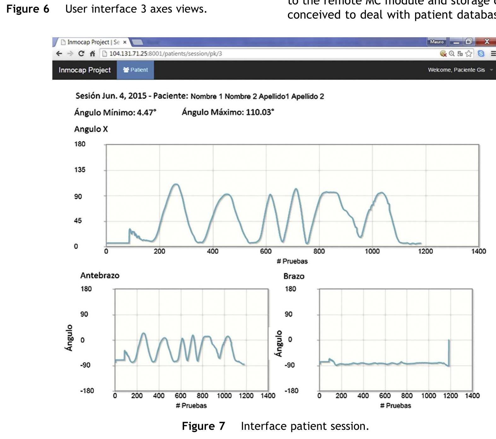Viewport: 496px width, 439px height.
Task: Click the browser forward arrow
Action: tap(70, 54)
